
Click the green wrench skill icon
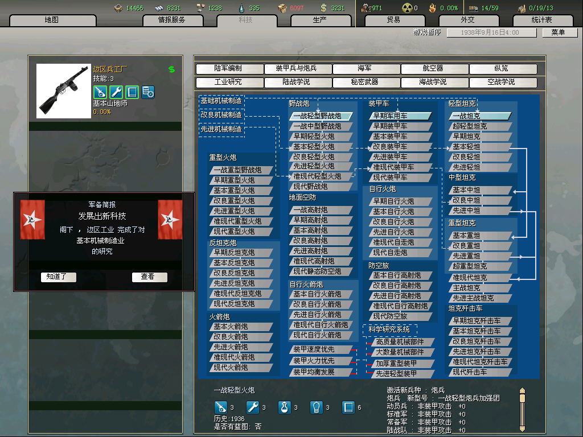[x=116, y=92]
